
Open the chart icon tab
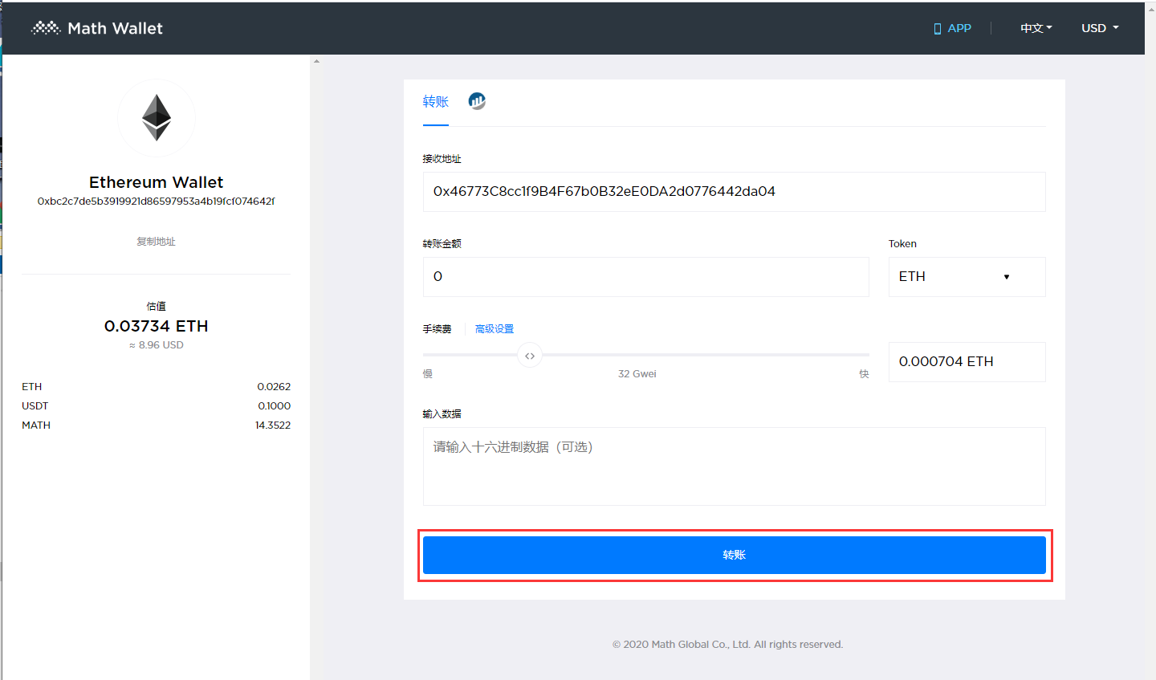pos(477,101)
